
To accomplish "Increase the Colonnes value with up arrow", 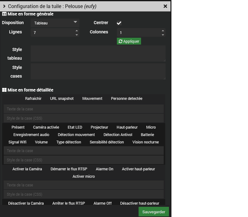I will tap(163, 31).
